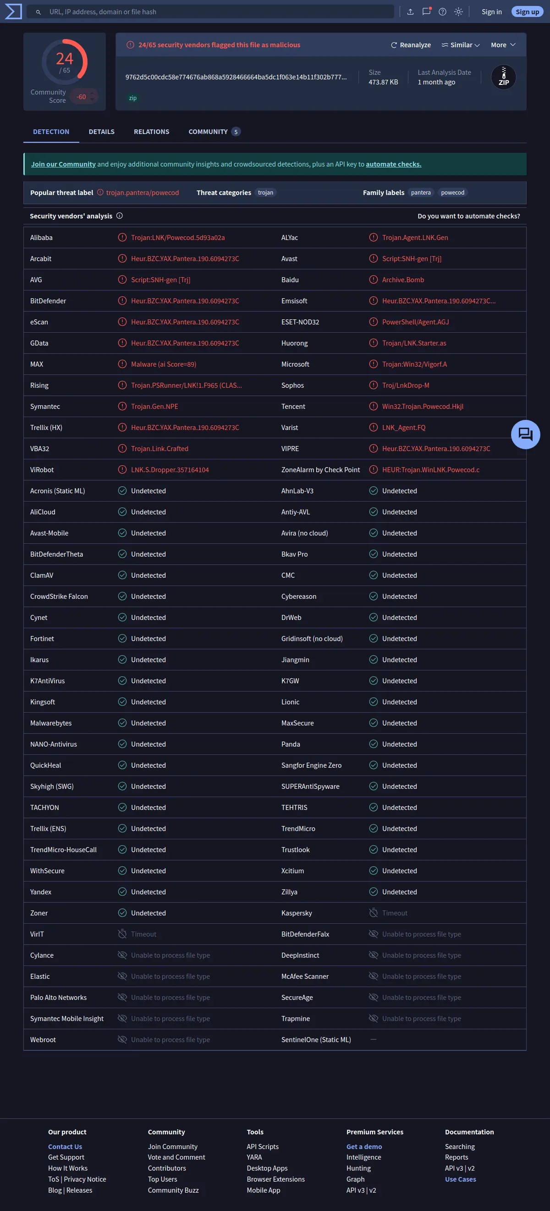
Task: Click the undetected check icon for Malwarebytes
Action: (122, 723)
